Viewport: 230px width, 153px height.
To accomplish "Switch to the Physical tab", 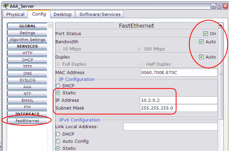I will 15,14.
